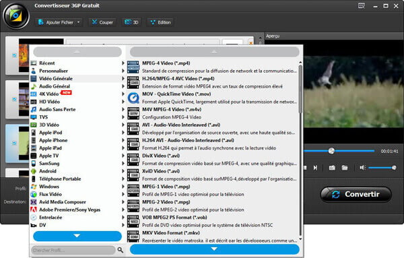The height and width of the screenshot is (258, 404).
Task: Start conversion with the Convertir button
Action: 356,194
